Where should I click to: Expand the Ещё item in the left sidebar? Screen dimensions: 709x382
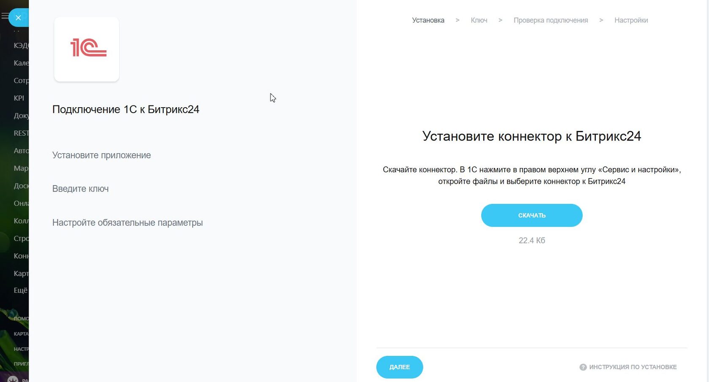(x=21, y=290)
